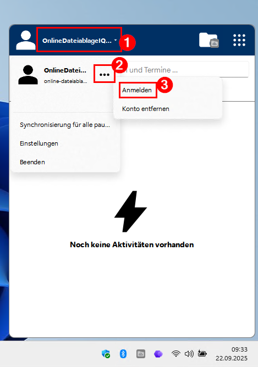Image resolution: width=258 pixels, height=367 pixels.
Task: Click the black account avatar icon
Action: point(28,75)
